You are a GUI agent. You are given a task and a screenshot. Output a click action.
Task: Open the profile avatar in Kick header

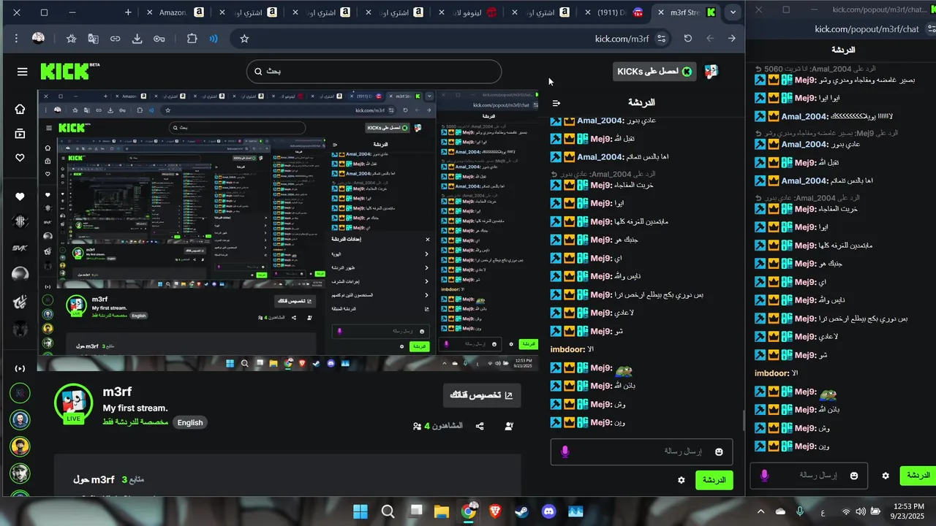point(711,72)
